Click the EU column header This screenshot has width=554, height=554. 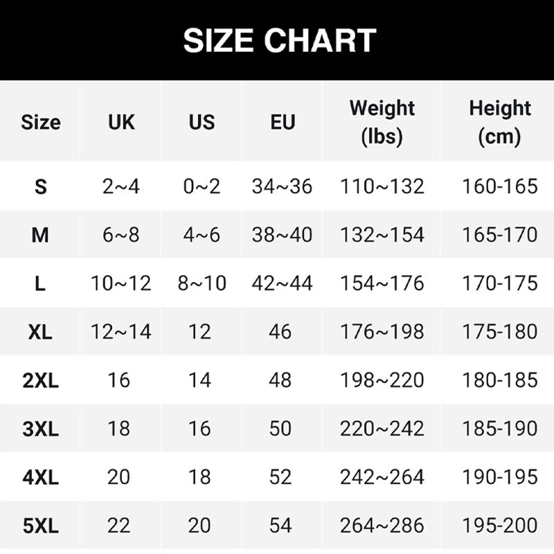tap(283, 123)
